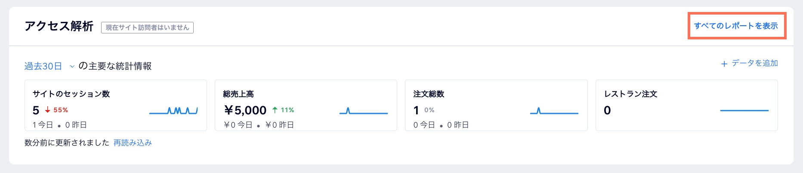Screen dimensions: 803x173
Task: Click the アクセス解析 section heading
Action: [x=59, y=26]
